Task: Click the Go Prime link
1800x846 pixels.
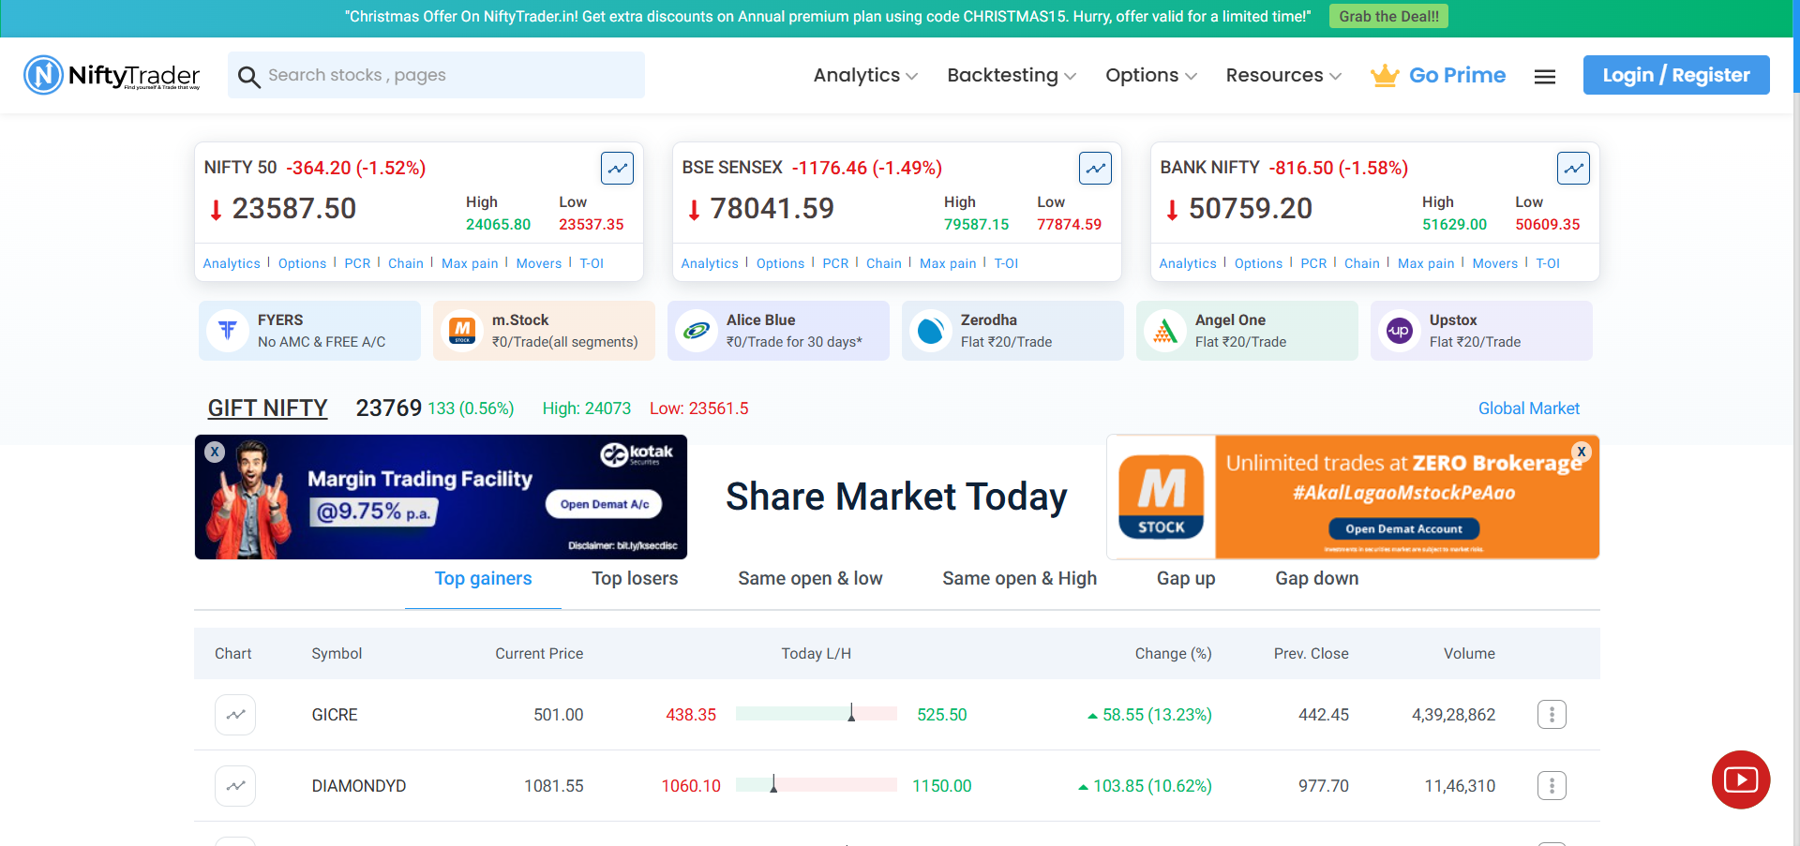Action: click(1457, 75)
